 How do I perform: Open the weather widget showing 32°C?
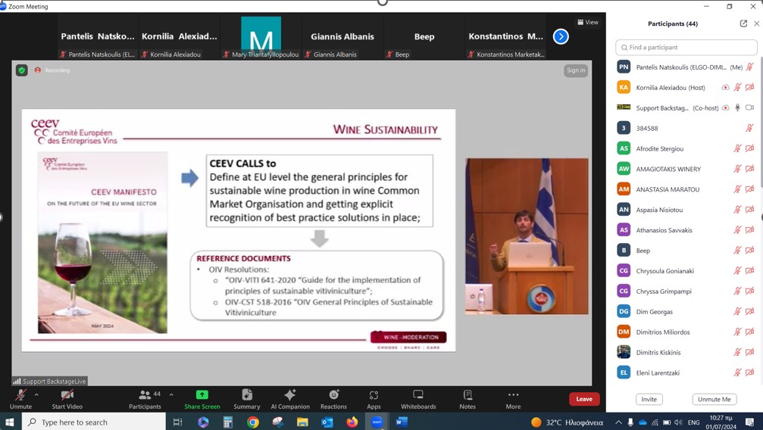point(567,422)
